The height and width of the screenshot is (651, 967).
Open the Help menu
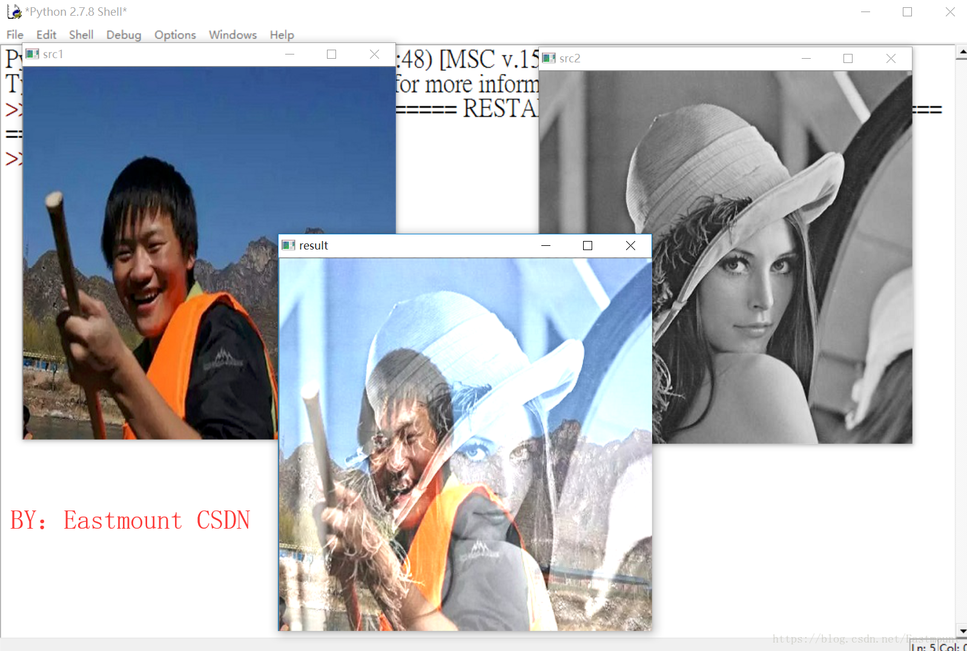pos(282,35)
